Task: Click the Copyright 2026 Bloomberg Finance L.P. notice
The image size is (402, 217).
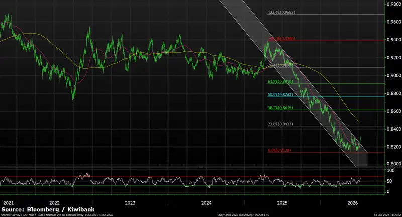Action: click(243, 215)
